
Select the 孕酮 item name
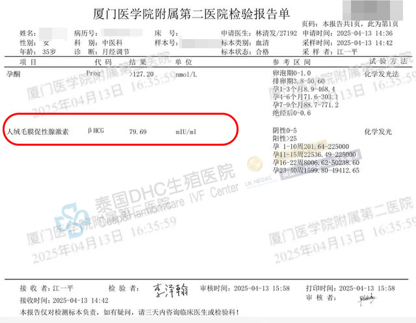(14, 74)
